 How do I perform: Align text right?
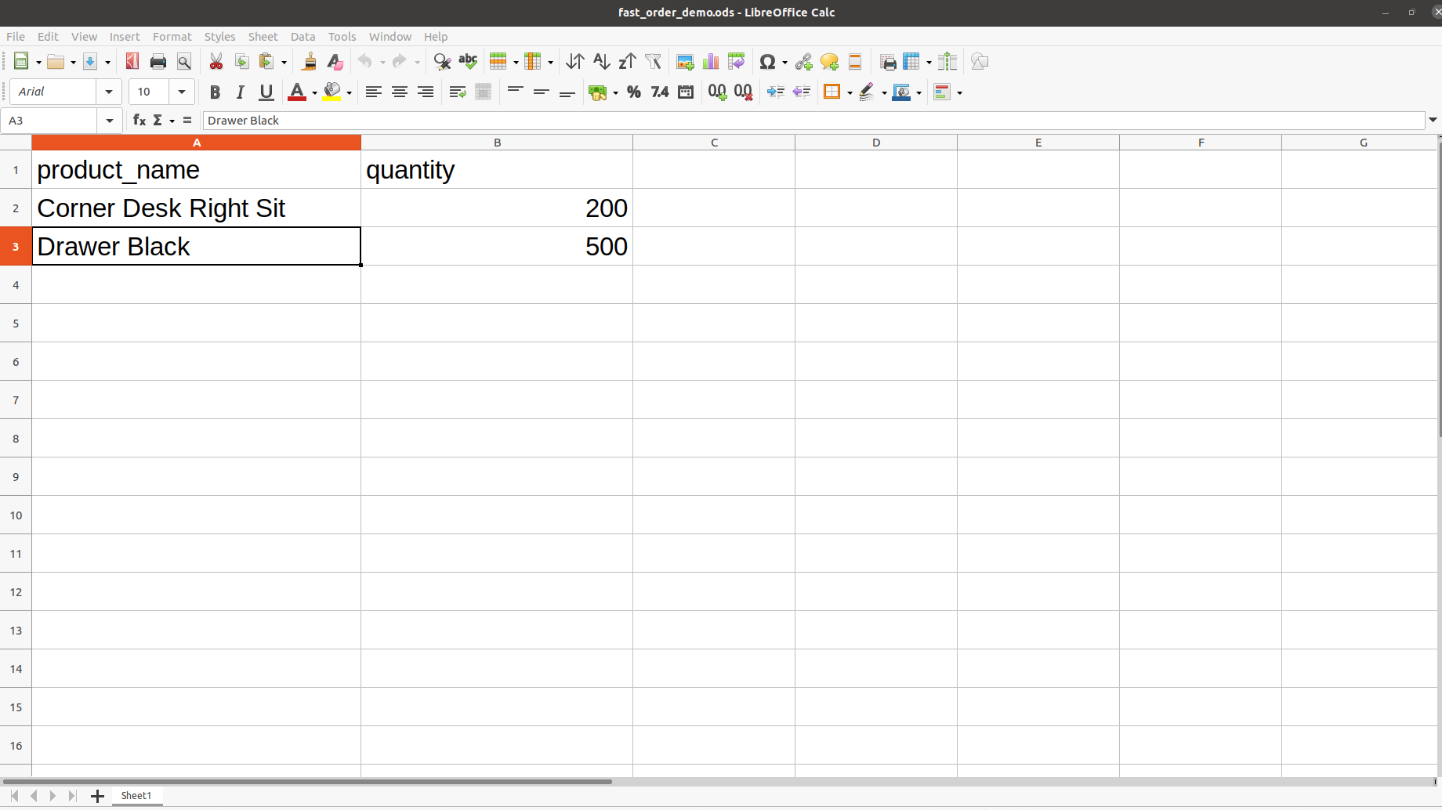(x=426, y=92)
